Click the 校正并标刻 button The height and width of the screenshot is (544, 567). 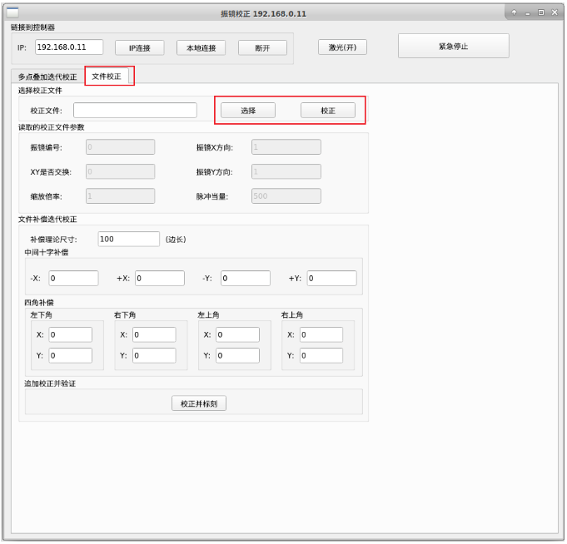click(199, 403)
